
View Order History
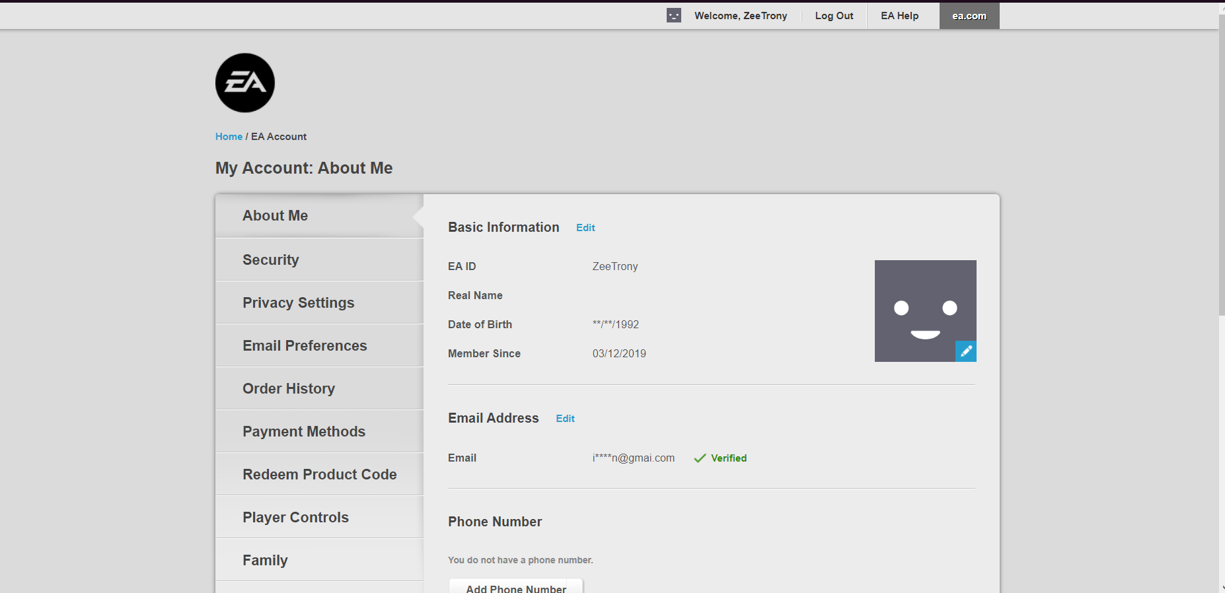pyautogui.click(x=289, y=388)
